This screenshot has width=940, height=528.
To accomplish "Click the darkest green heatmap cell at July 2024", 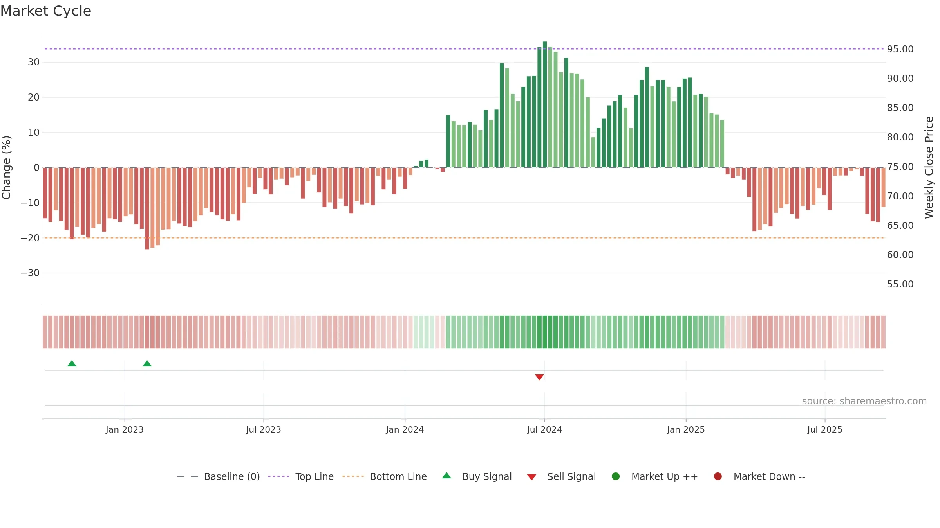I will 545,332.
